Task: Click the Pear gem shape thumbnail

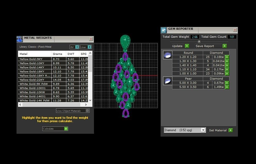Action: pos(167,81)
